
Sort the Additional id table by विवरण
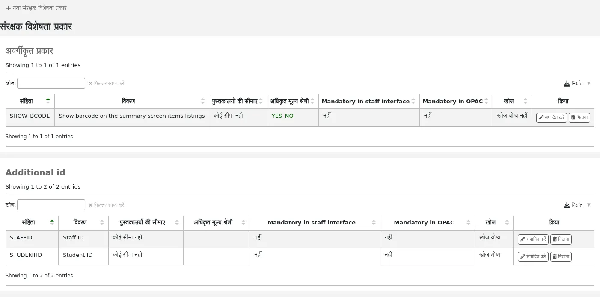point(83,222)
